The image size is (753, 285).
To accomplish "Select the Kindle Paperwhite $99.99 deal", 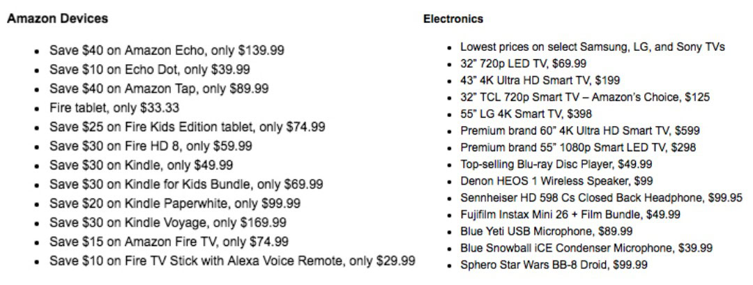I will (x=175, y=203).
